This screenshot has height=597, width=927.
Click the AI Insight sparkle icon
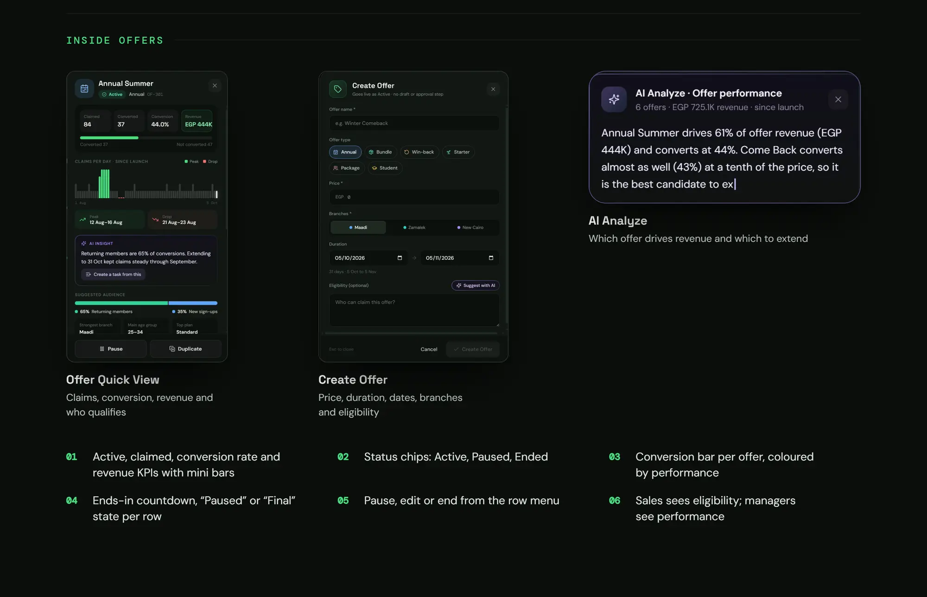pos(84,244)
